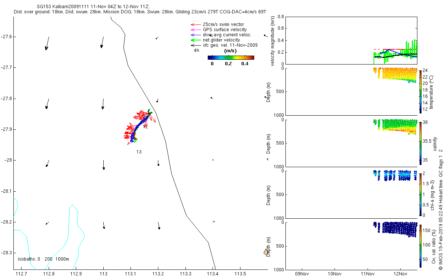This screenshot has width=446, height=278.
Task: Click the longitude tick '112.9'
Action: tap(76, 274)
